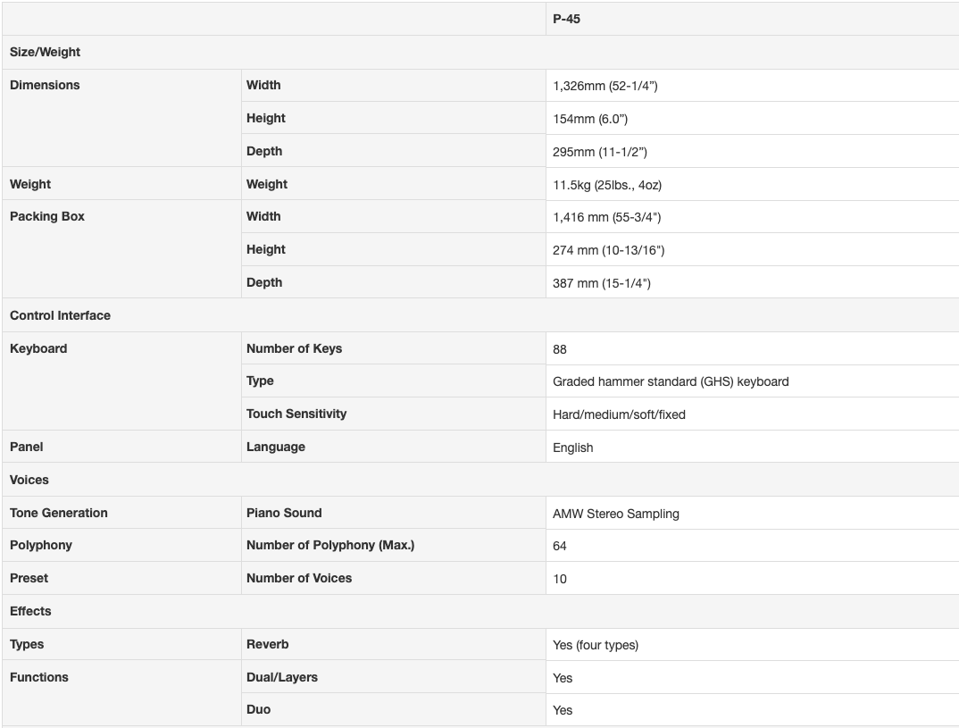This screenshot has width=959, height=728.
Task: Click the 11.5kg weight value
Action: click(x=606, y=185)
